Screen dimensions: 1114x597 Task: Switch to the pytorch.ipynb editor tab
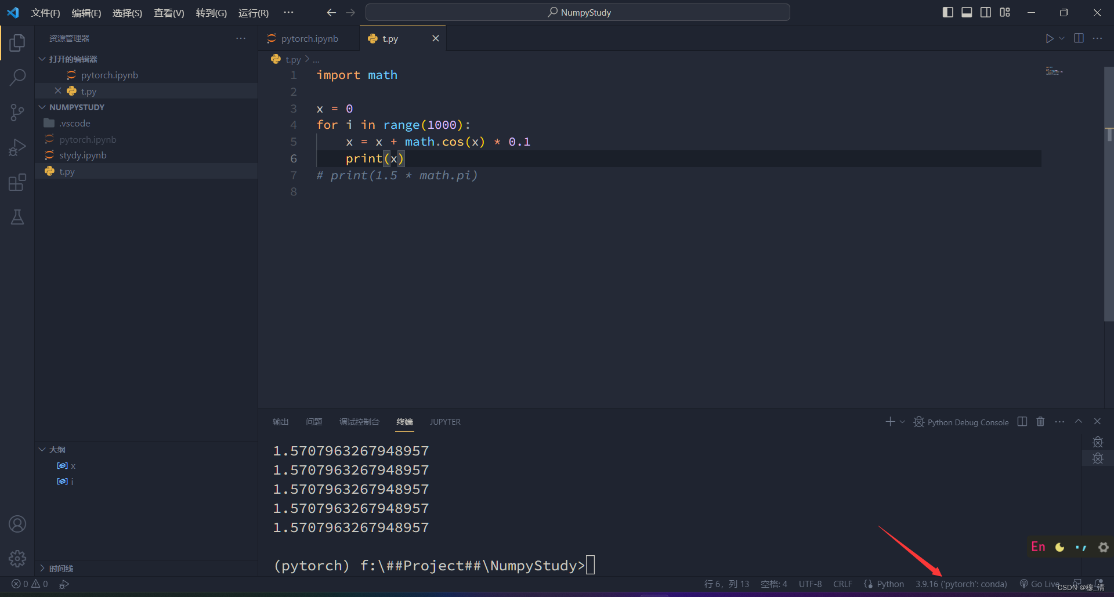coord(309,38)
